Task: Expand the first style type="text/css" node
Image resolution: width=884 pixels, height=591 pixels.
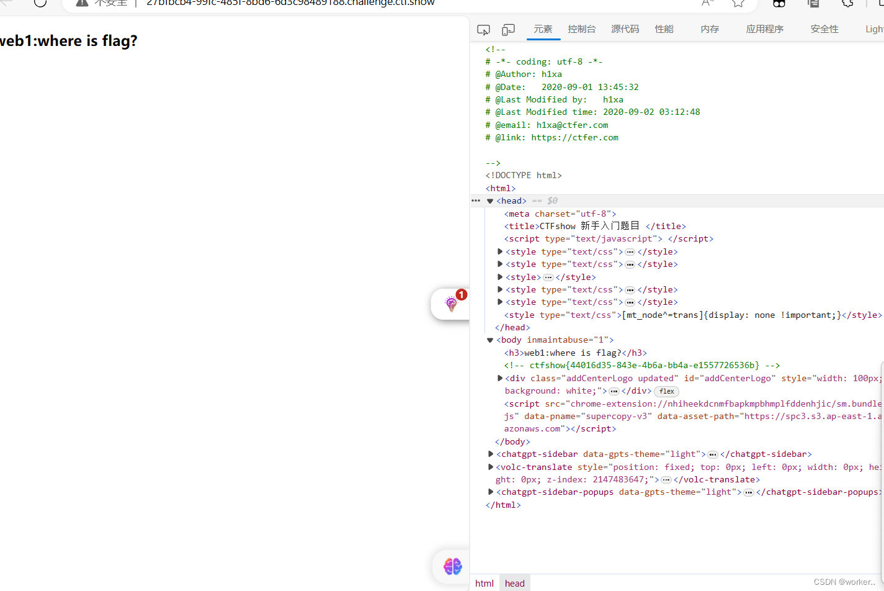Action: coord(500,251)
